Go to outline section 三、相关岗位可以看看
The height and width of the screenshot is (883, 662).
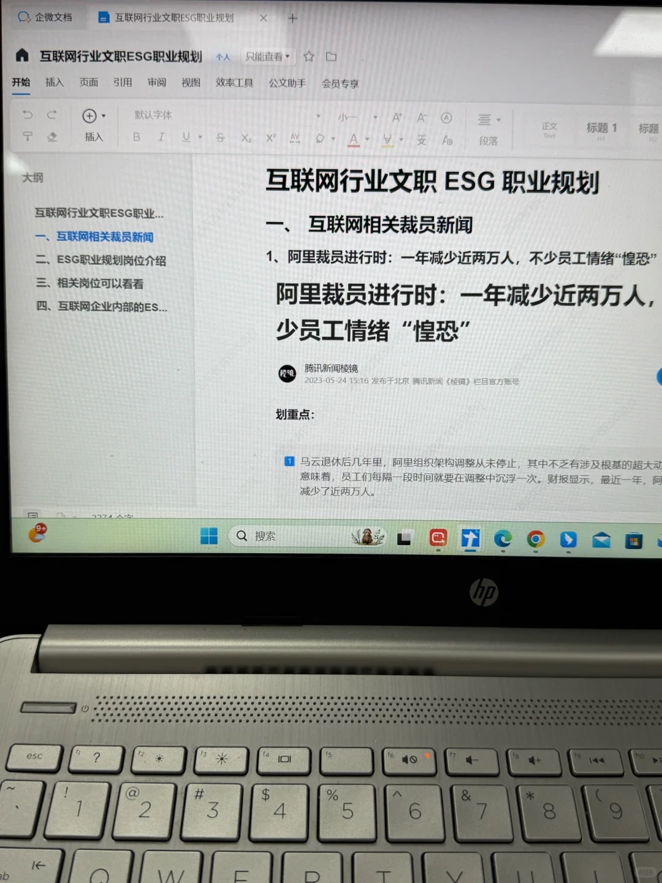click(89, 283)
